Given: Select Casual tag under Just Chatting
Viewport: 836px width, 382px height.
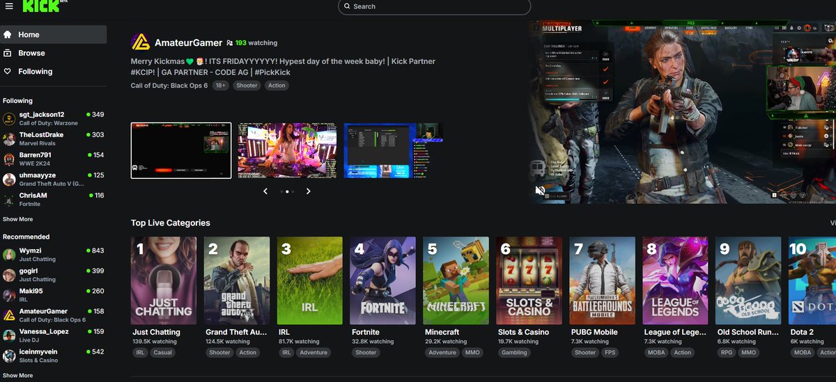Looking at the screenshot, I should click(x=162, y=353).
